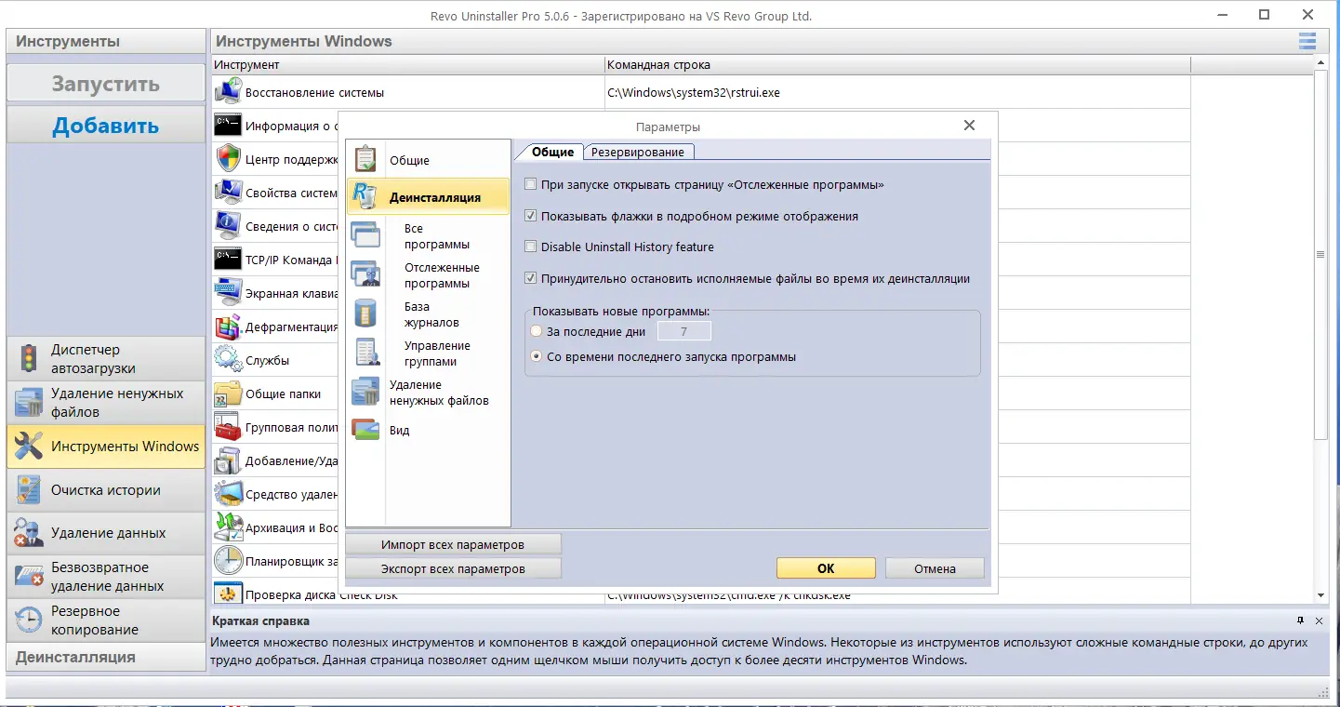Click the Добавить button

point(106,126)
